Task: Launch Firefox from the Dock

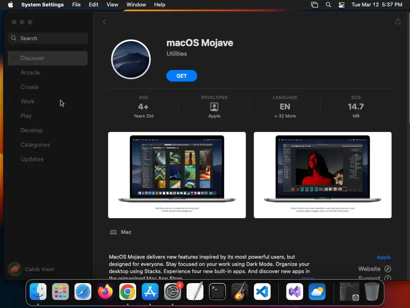Action: coord(105,292)
